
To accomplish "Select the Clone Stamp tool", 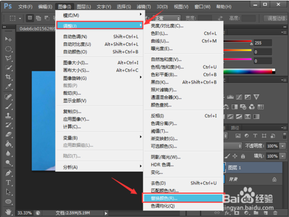I will tap(8, 115).
